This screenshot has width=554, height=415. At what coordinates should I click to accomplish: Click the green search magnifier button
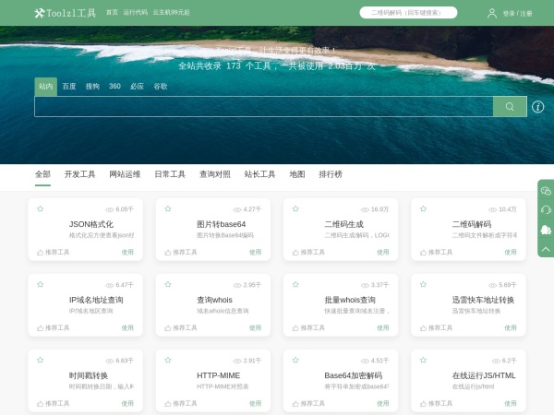click(x=510, y=106)
